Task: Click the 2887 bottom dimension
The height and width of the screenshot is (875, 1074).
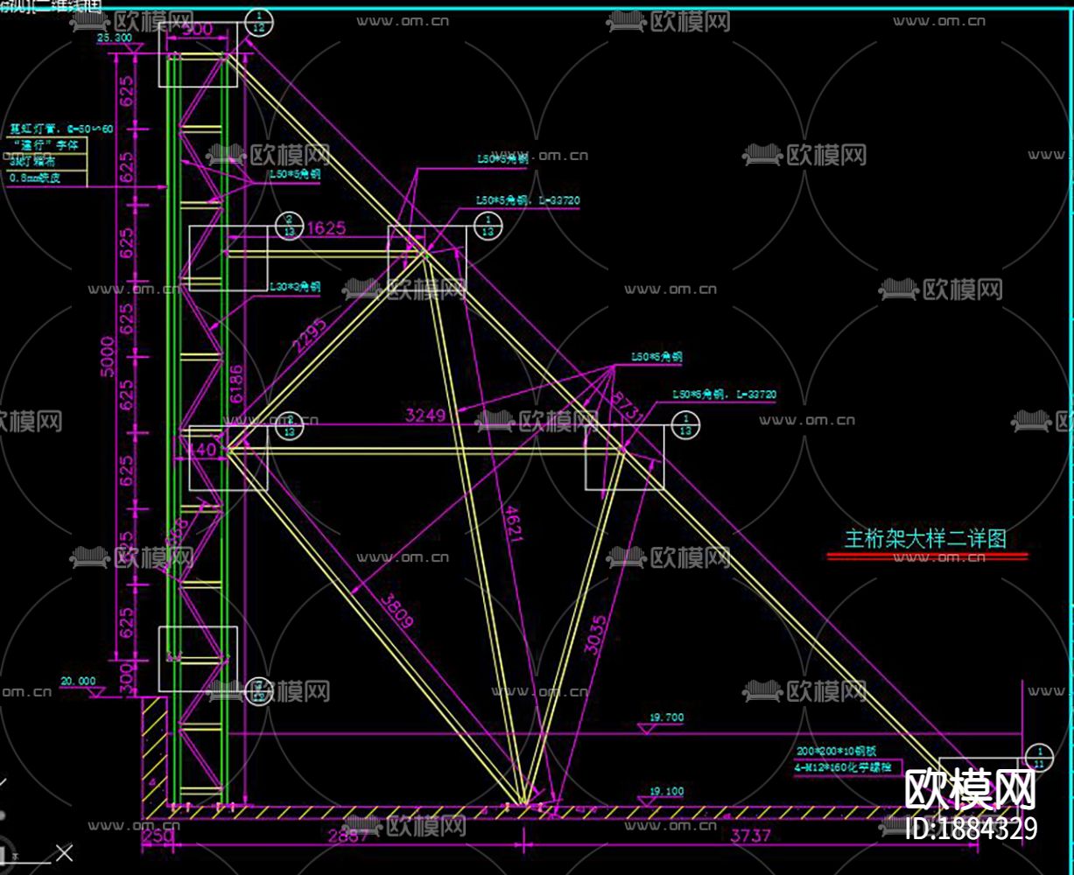Action: pyautogui.click(x=349, y=836)
